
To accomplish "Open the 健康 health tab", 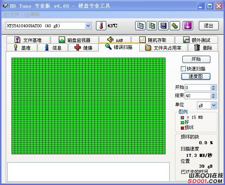I will point(84,48).
